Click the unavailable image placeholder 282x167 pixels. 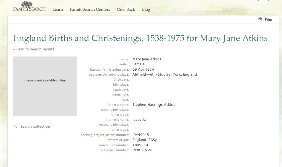click(x=45, y=86)
